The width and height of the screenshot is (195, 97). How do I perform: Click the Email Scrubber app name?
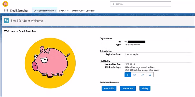pos(19,11)
